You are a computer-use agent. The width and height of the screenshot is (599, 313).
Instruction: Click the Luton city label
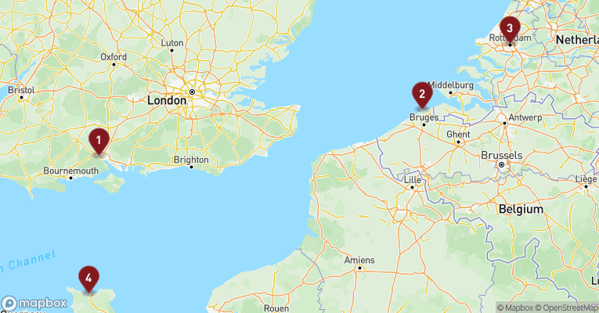172,43
